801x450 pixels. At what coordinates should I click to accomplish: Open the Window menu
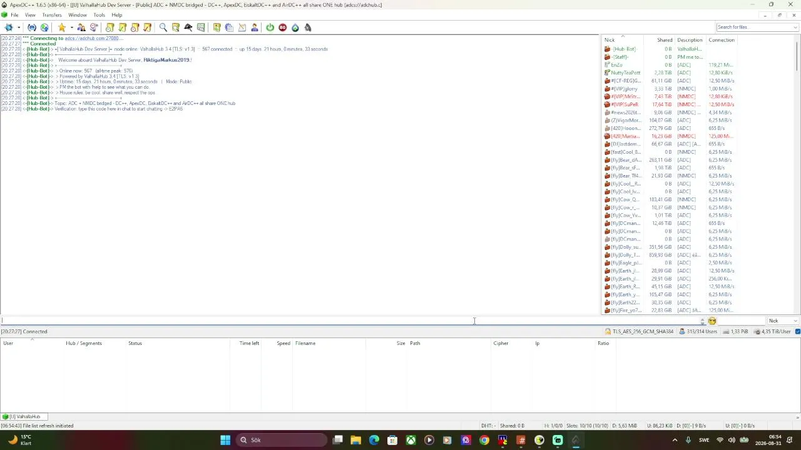[78, 15]
